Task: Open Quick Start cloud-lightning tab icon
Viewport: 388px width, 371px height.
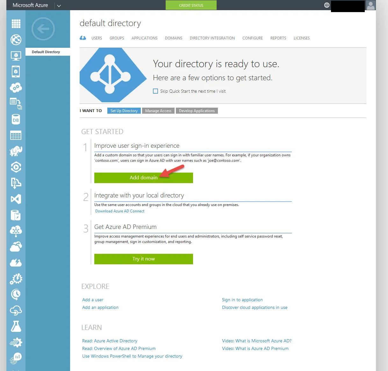Action: click(83, 38)
